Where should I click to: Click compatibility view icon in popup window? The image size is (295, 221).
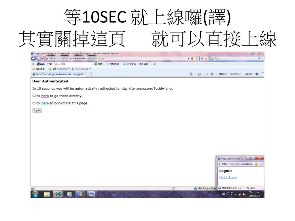(x=261, y=164)
